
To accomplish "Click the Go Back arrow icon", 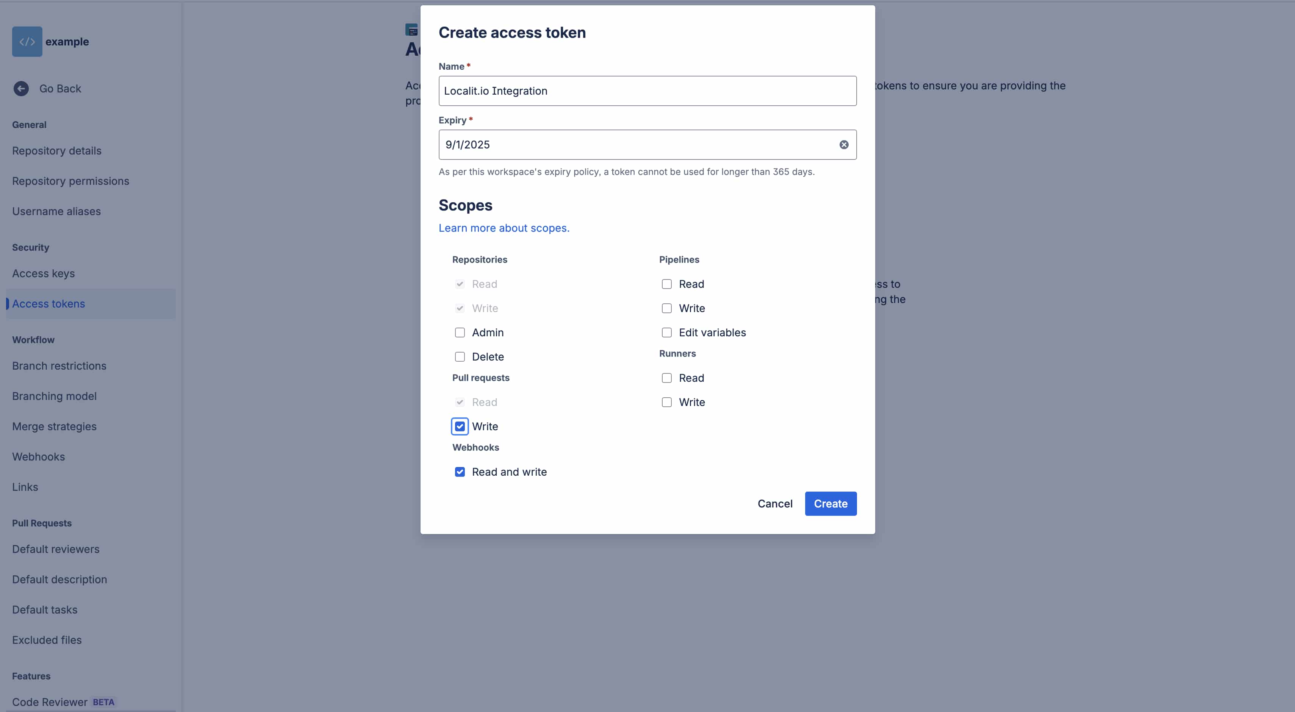I will point(21,89).
